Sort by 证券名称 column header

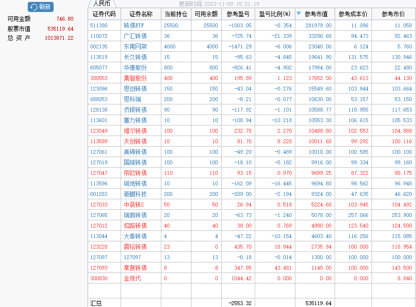(x=141, y=14)
